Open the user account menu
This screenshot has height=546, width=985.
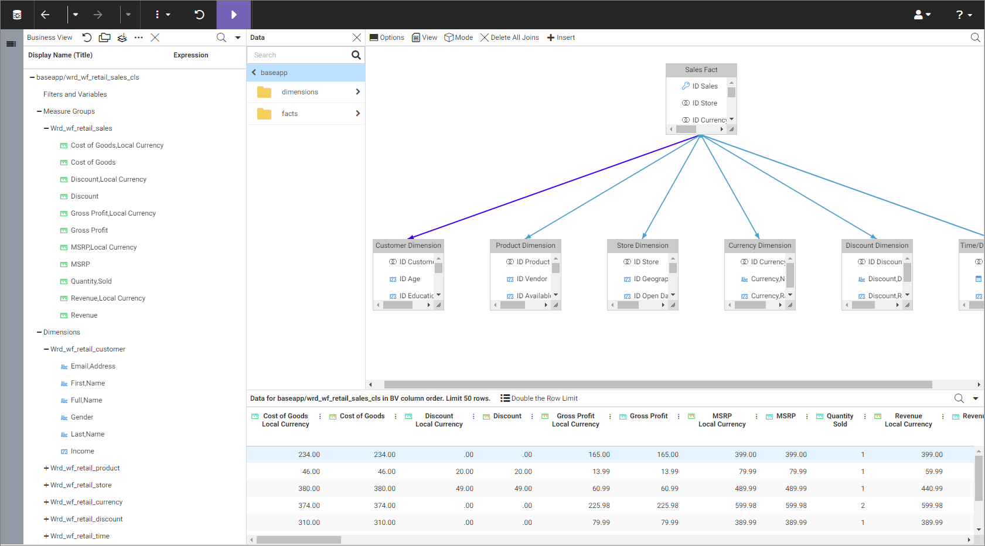click(922, 15)
